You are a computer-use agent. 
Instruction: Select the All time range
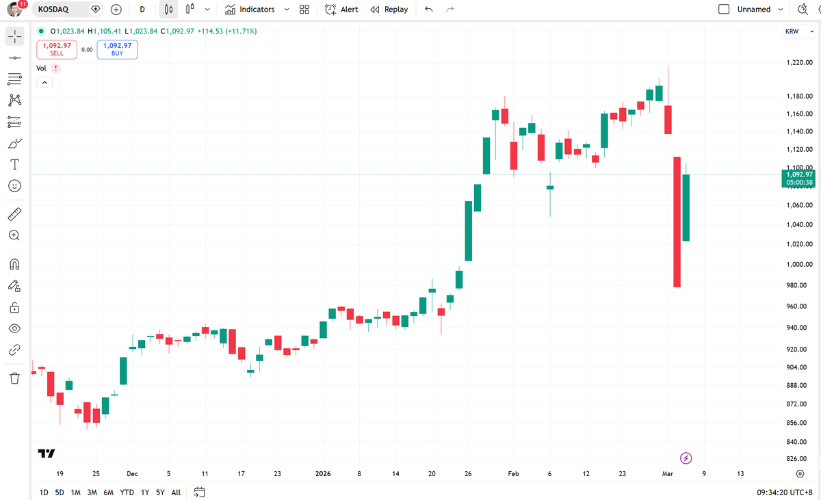click(x=176, y=492)
